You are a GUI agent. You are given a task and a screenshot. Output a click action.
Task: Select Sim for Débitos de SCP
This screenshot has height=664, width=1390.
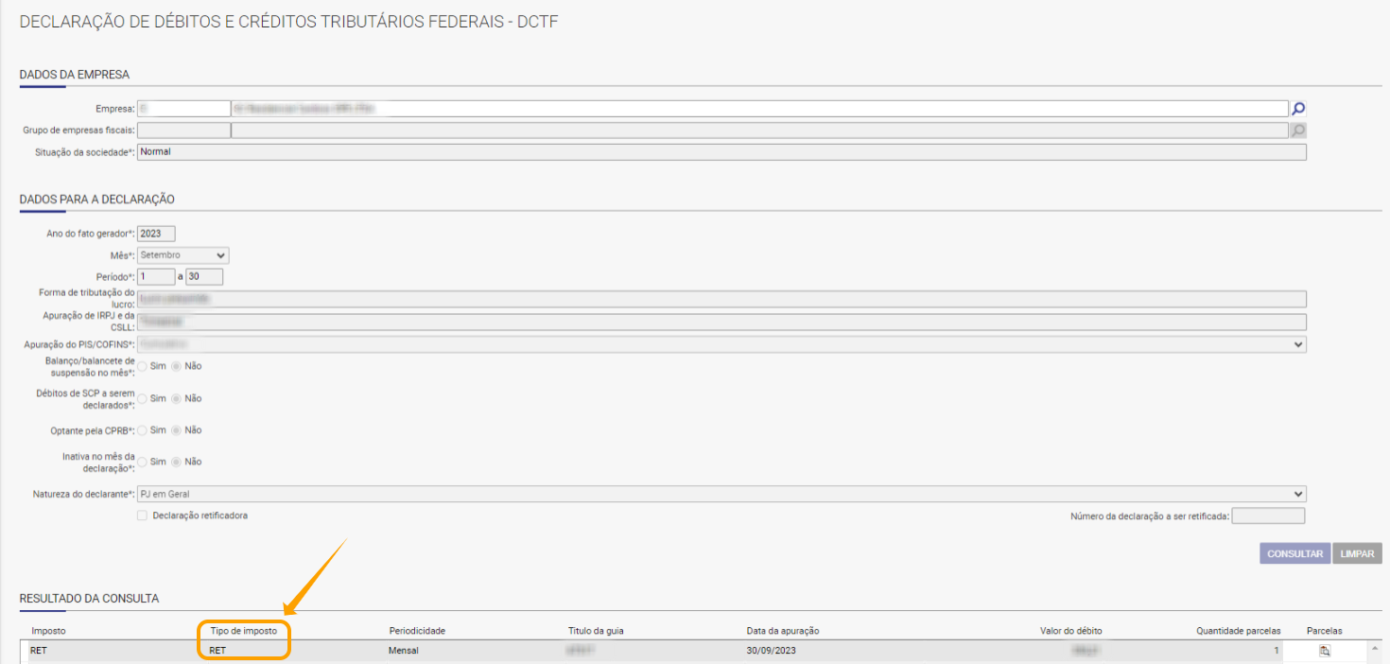click(x=143, y=398)
